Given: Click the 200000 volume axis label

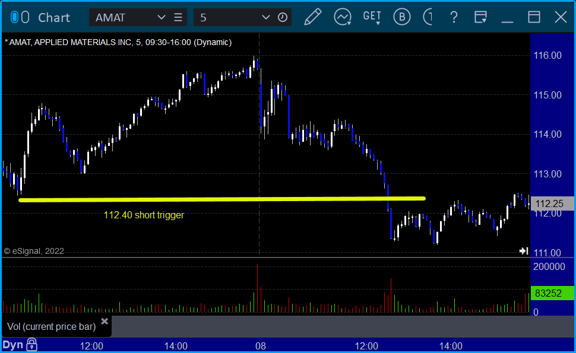Looking at the screenshot, I should coord(549,266).
